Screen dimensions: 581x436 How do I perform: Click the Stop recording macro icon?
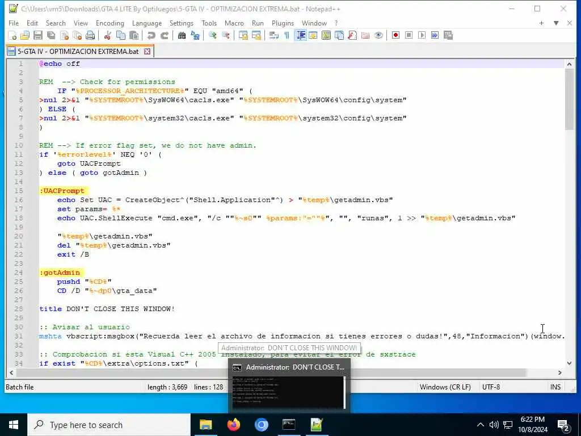[x=409, y=35]
